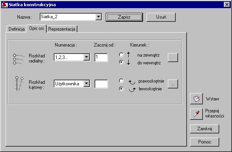Click the Rozkład radialny label

click(x=37, y=58)
